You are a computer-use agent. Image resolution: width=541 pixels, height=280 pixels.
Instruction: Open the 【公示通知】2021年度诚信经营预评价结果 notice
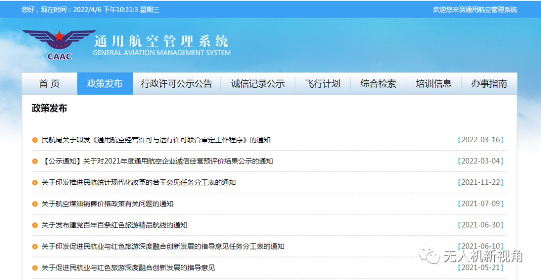157,161
